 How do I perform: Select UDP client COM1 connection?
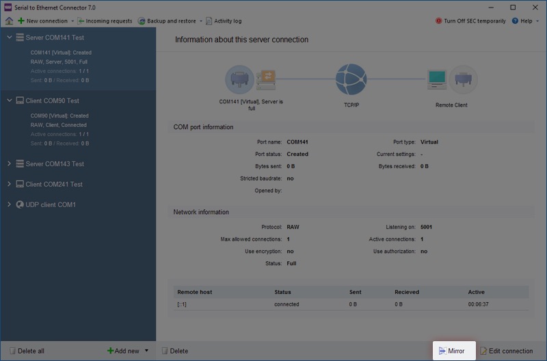[x=51, y=204]
